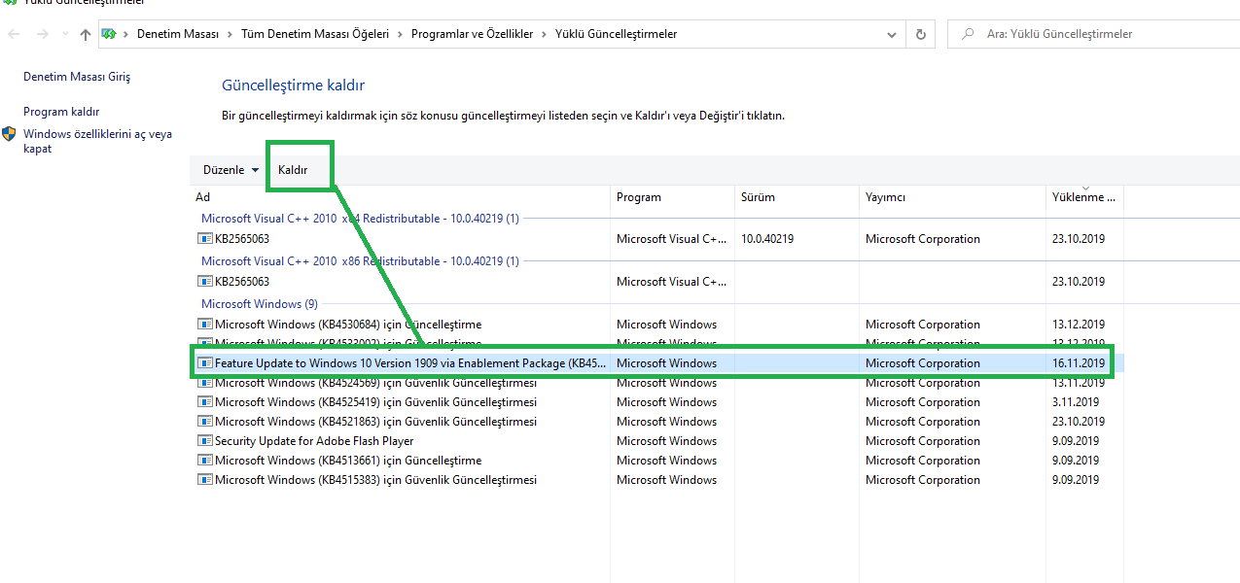
Task: Expand chevron after Programlar ve Özellikler breadcrumb
Action: coord(544,34)
